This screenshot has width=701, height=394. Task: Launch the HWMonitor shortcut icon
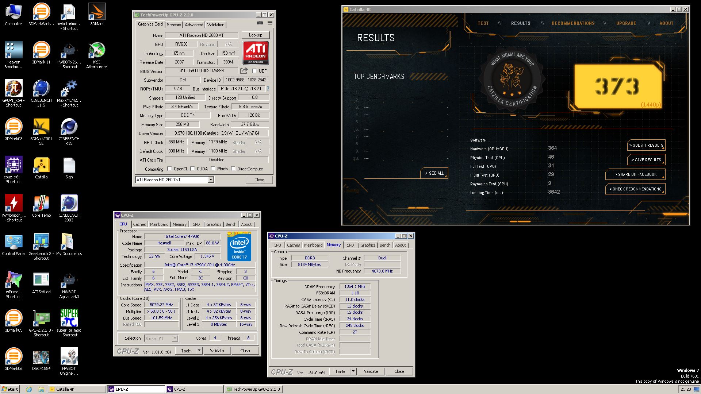point(14,208)
